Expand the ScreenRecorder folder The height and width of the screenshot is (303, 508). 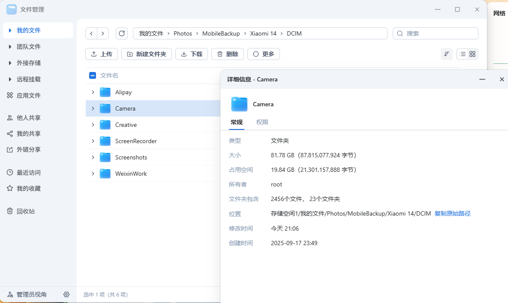93,141
